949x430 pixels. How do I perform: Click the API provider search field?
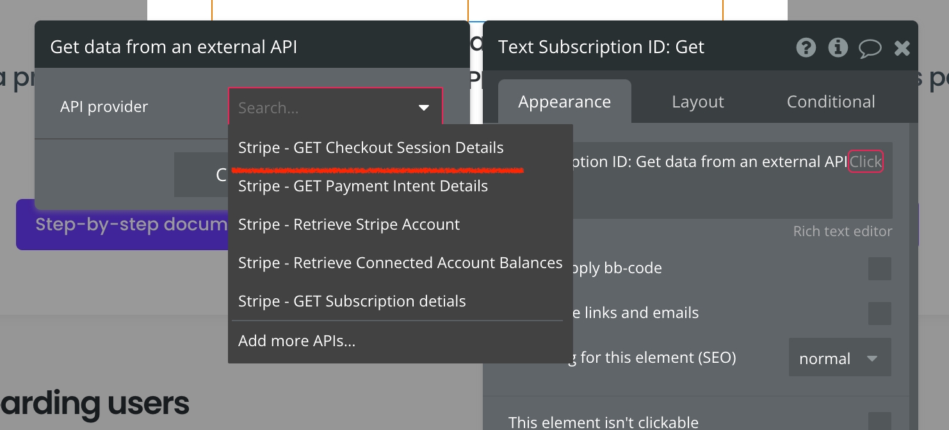tap(320, 107)
